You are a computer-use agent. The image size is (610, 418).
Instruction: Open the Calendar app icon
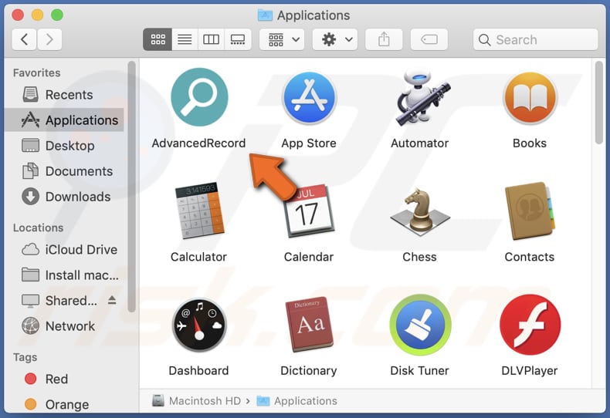[309, 211]
